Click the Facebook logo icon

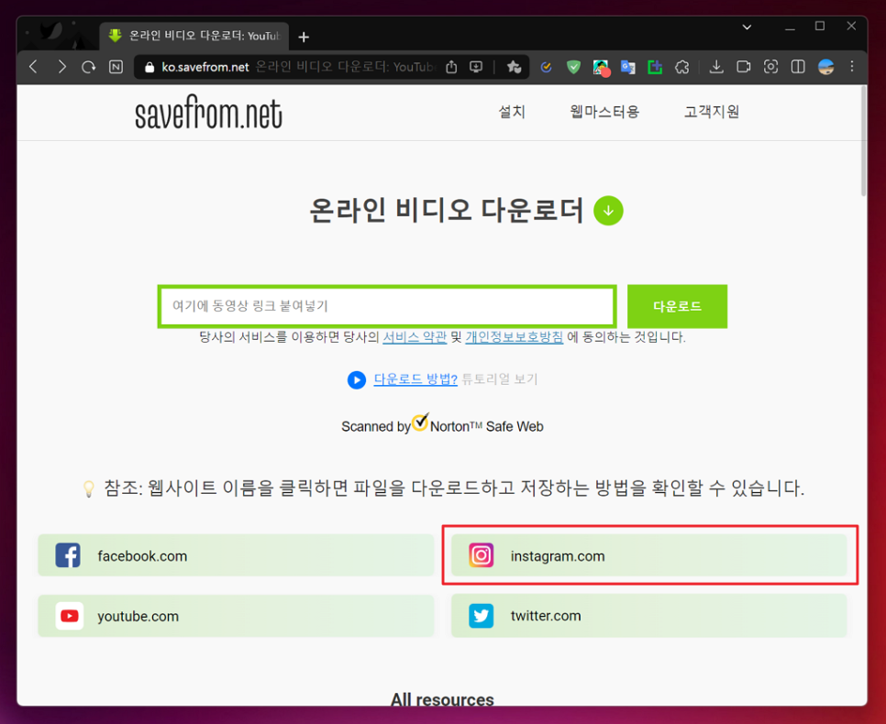click(68, 555)
